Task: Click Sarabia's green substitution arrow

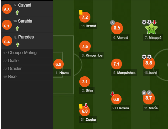Action: point(17,28)
